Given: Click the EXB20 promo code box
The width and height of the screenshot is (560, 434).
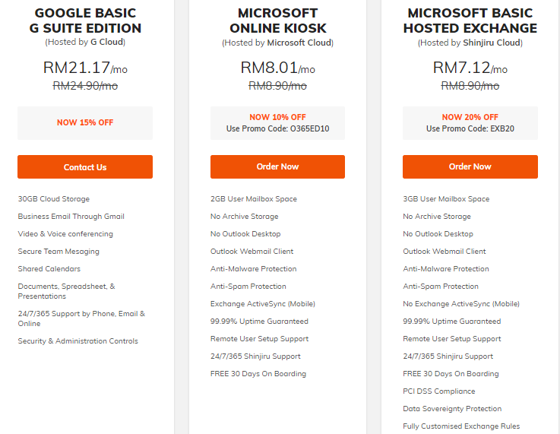Looking at the screenshot, I should point(470,123).
